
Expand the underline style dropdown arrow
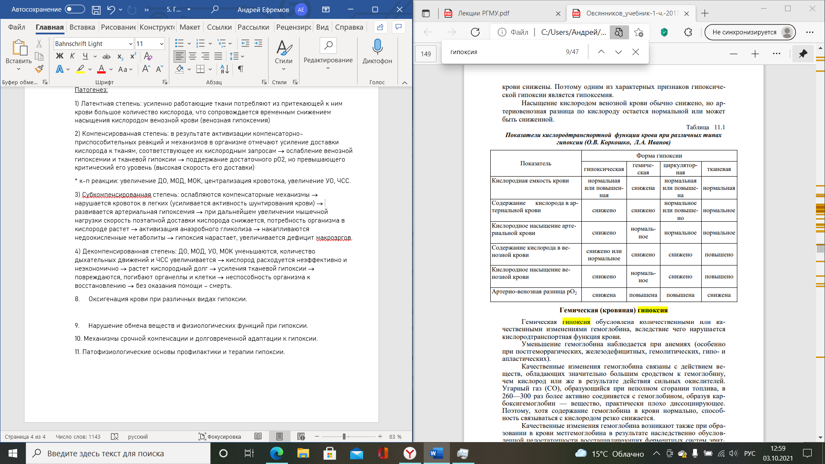[95, 56]
